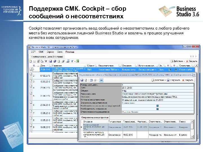Click the restore button on dialog title
Image resolution: width=203 pixels, height=152 pixels.
point(195,75)
